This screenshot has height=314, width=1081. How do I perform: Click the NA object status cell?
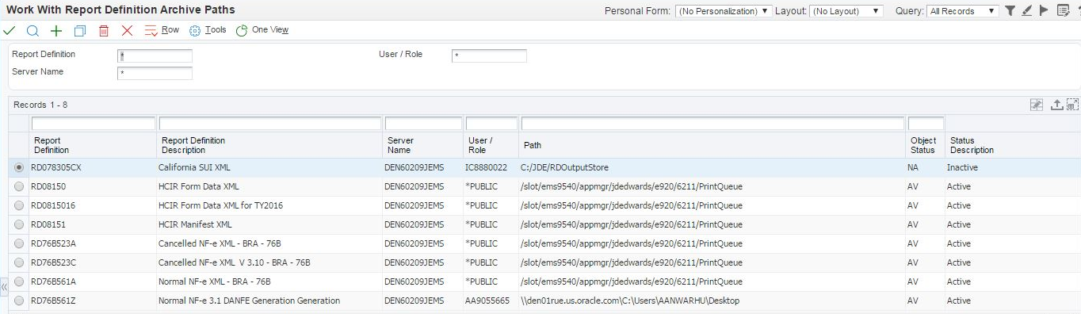click(x=913, y=167)
